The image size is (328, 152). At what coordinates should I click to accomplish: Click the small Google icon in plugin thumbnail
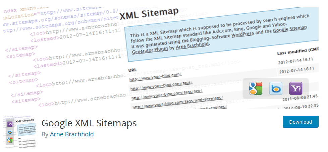(x=10, y=140)
